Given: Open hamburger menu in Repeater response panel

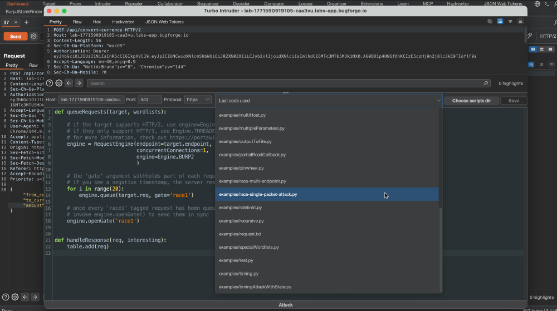Looking at the screenshot, I should (x=551, y=65).
